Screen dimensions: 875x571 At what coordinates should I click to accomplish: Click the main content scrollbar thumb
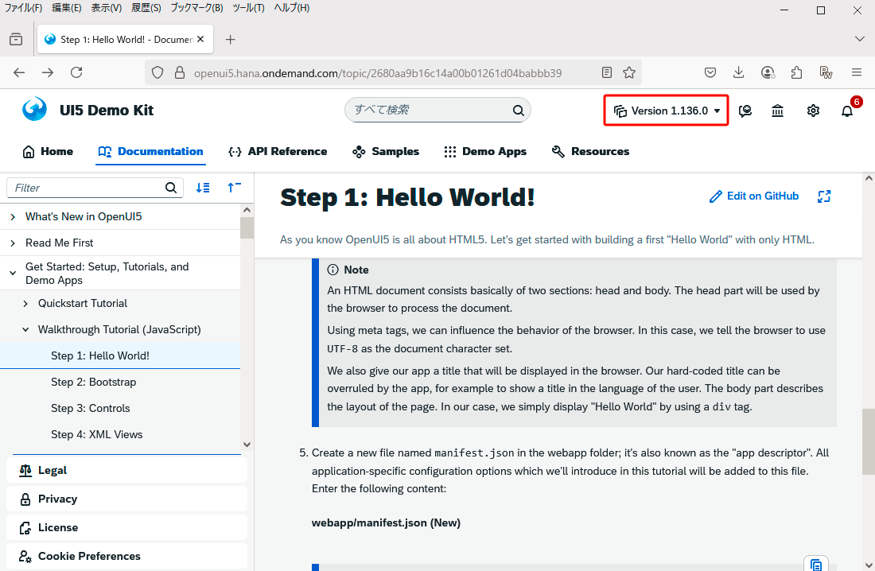point(869,441)
